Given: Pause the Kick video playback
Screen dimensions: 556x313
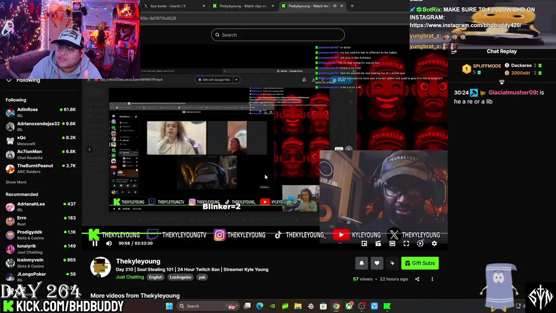Looking at the screenshot, I should coord(95,243).
